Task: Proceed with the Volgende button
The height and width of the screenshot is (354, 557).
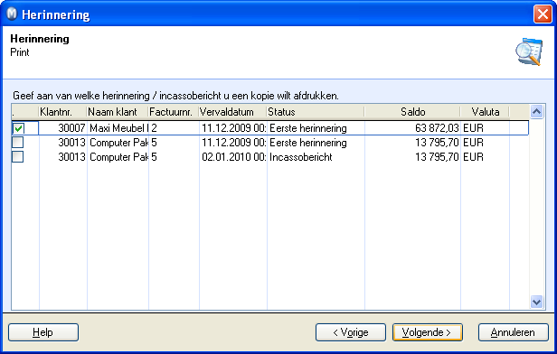Action: pyautogui.click(x=428, y=332)
